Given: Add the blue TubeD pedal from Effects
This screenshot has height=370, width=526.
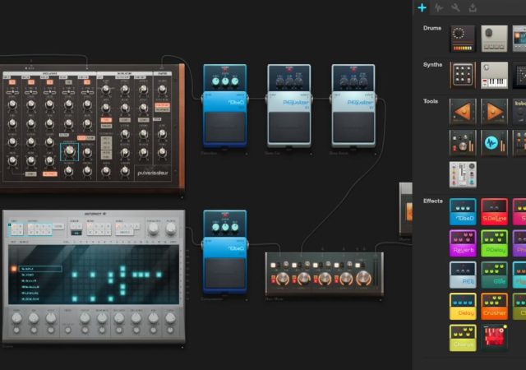Looking at the screenshot, I should (463, 211).
